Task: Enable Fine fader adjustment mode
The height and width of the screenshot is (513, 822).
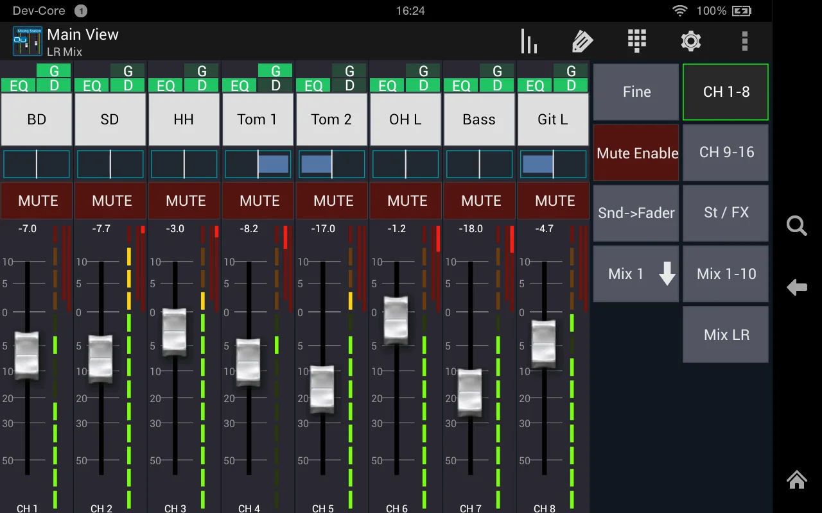Action: coord(636,92)
